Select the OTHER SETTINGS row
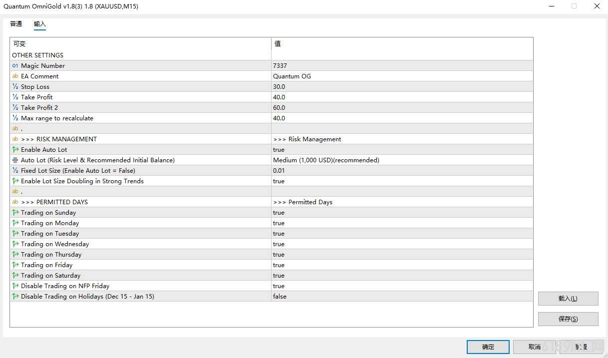608x358 pixels. (x=272, y=55)
